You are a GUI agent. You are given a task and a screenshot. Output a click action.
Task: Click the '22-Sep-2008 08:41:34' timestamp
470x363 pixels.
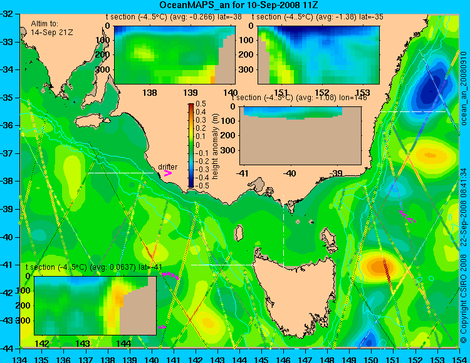pyautogui.click(x=464, y=206)
